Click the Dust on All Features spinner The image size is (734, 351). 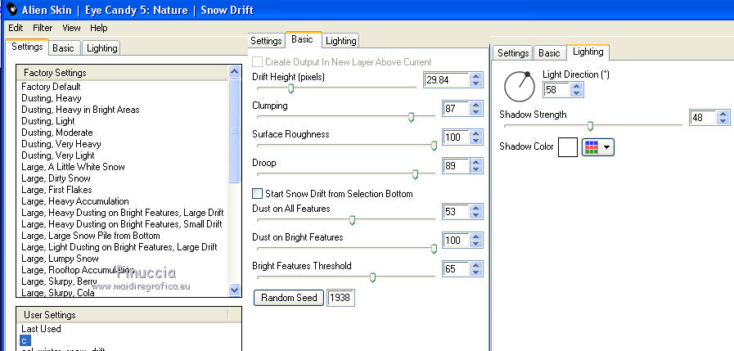pyautogui.click(x=476, y=212)
